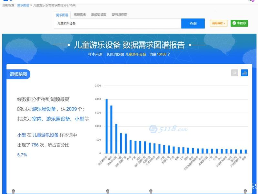Image resolution: width=258 pixels, height=194 pixels.
Task: Click the chart bar for 户外
Action: coord(131,147)
